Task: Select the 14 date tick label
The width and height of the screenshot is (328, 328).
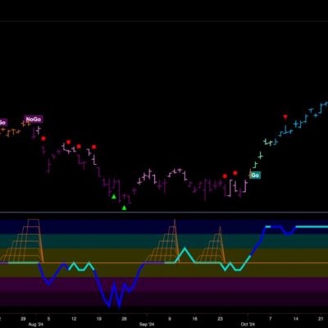Action: pos(296,318)
